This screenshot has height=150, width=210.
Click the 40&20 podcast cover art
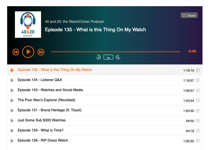(x=28, y=25)
